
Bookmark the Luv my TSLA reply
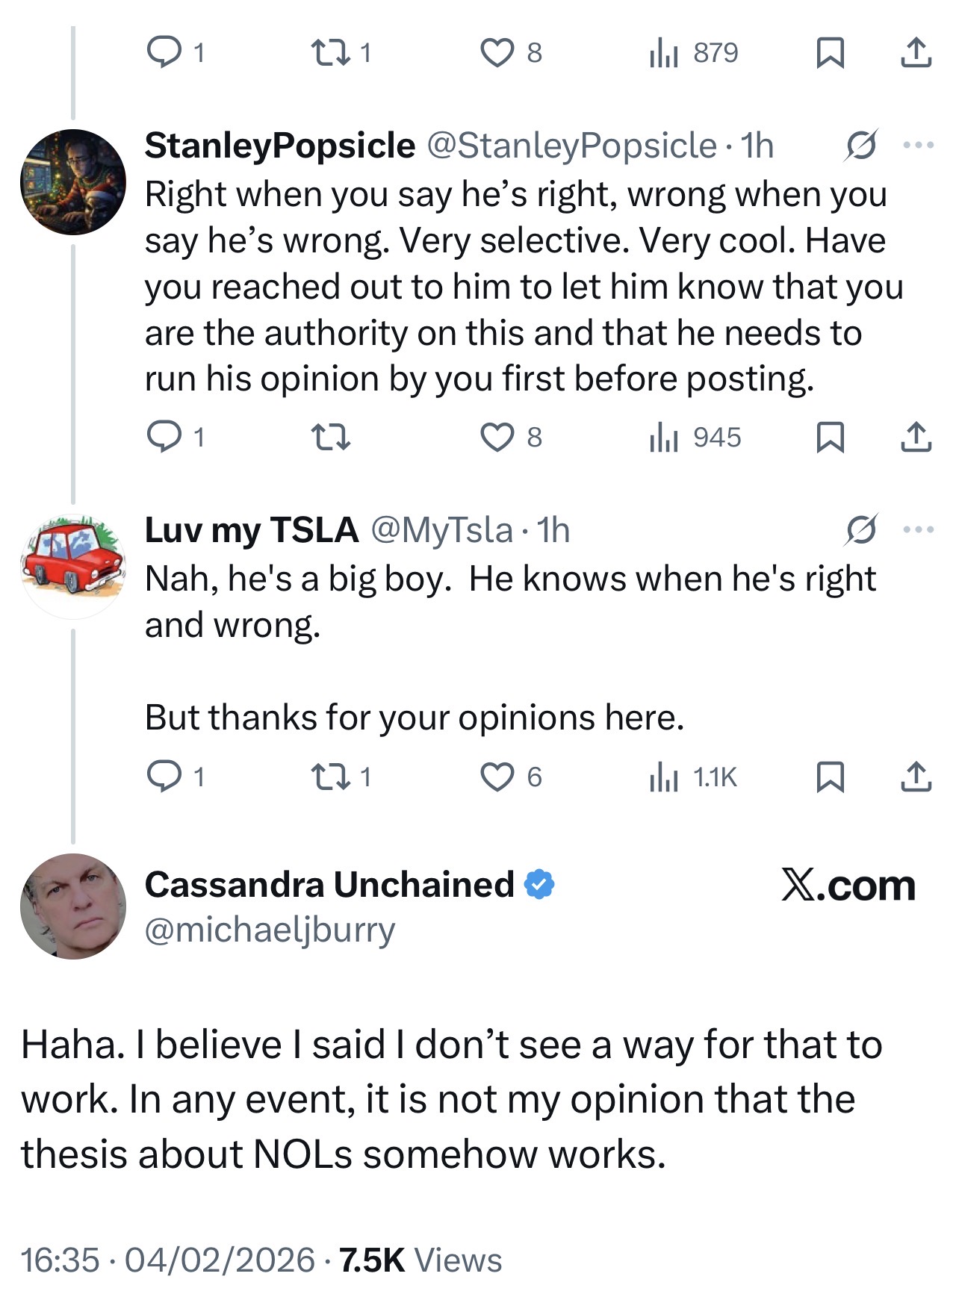pyautogui.click(x=830, y=777)
